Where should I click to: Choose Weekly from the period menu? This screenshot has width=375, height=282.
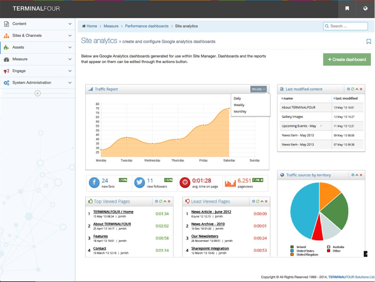(239, 105)
